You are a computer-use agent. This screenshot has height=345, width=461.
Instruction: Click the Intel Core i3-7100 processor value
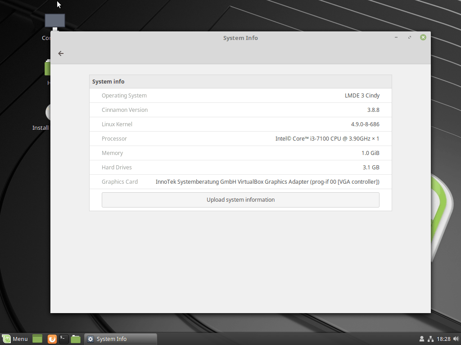tap(327, 139)
